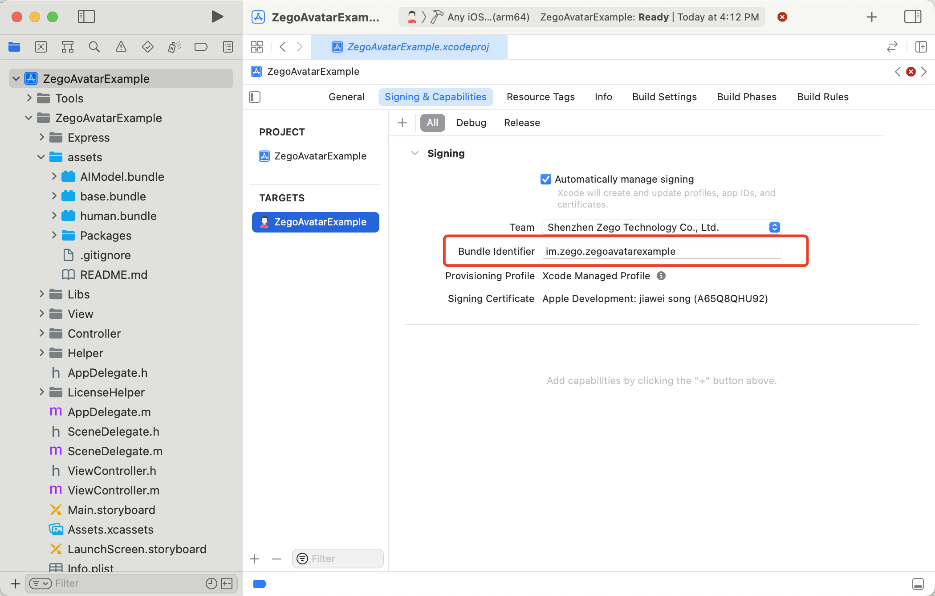Screen dimensions: 935x596
Task: Open the Issue navigator warning icon
Action: pos(121,47)
